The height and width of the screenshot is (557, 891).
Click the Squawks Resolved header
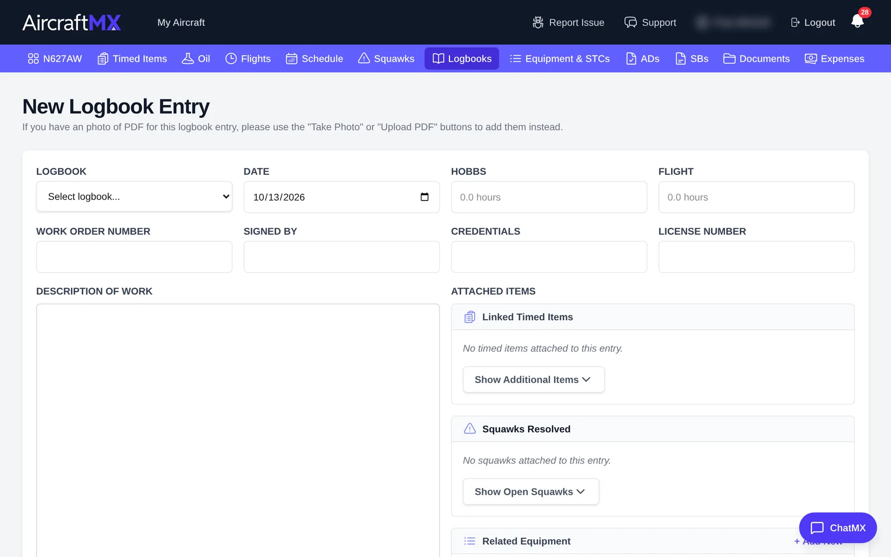[x=653, y=429]
